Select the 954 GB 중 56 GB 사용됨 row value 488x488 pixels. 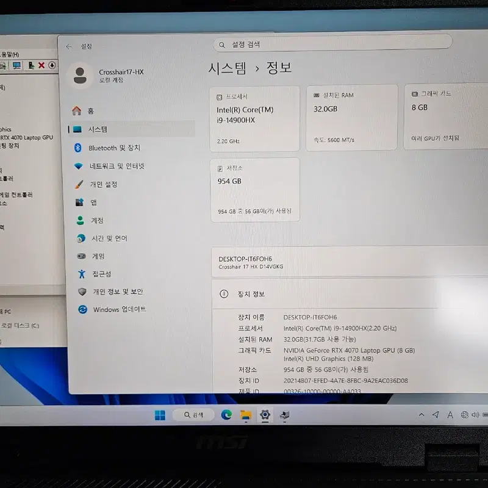(326, 370)
